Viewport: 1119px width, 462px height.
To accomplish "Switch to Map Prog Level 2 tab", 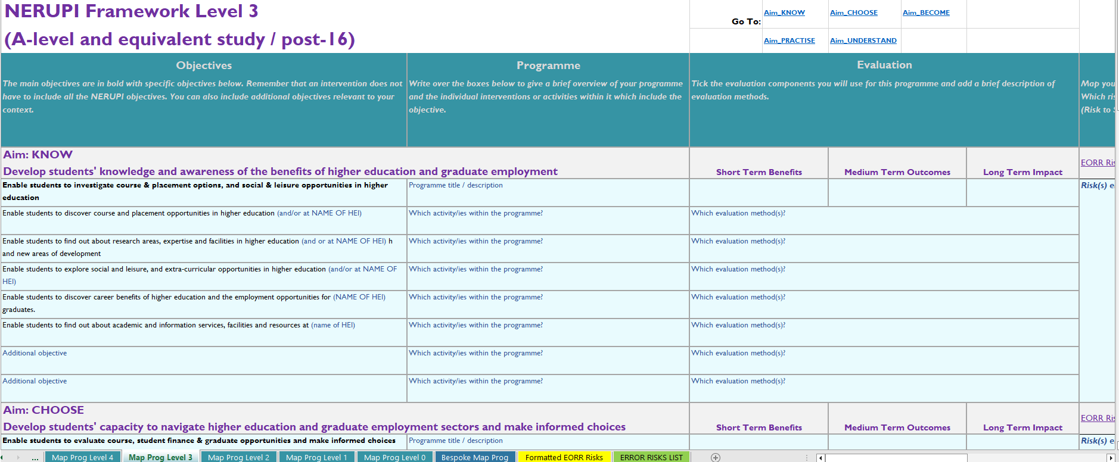I will pos(238,457).
